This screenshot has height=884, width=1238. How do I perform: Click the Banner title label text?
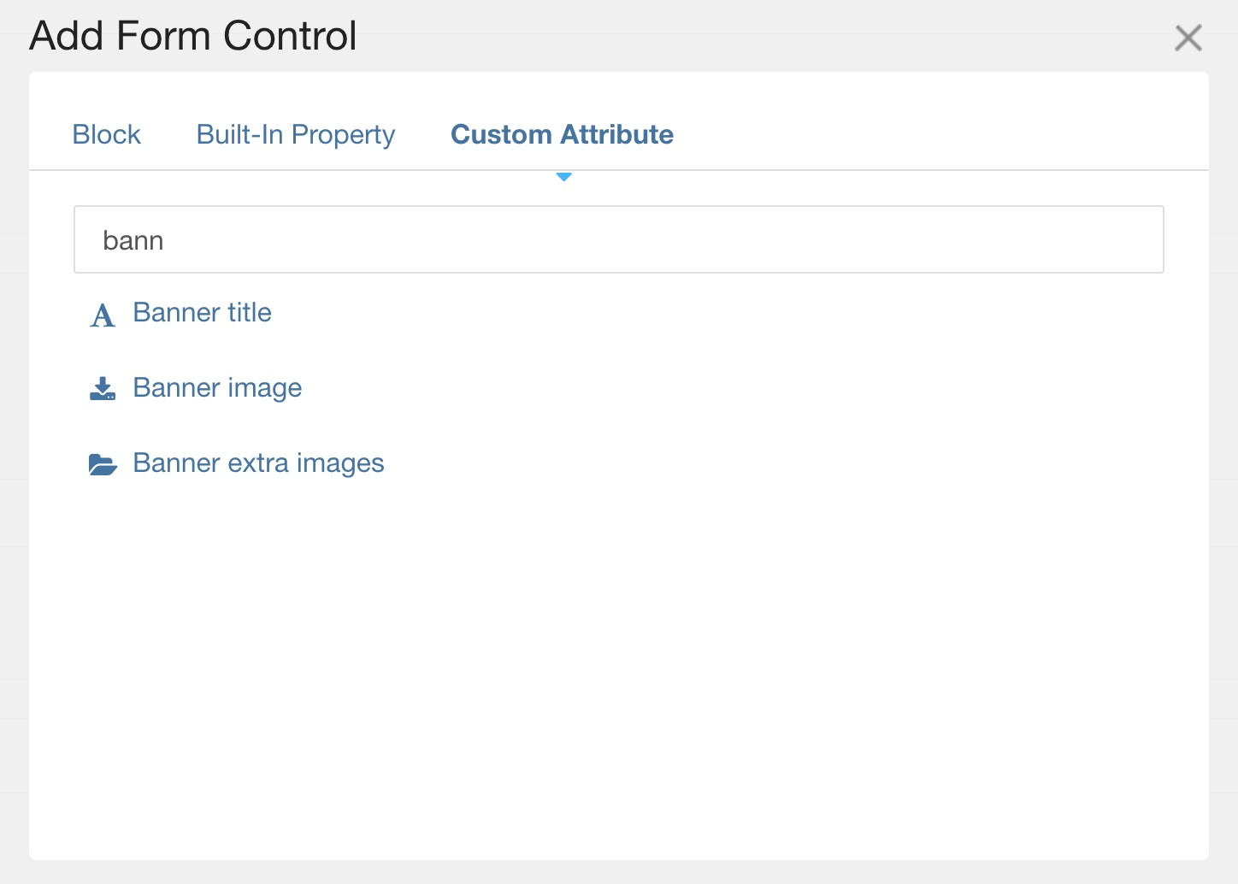[x=202, y=313]
